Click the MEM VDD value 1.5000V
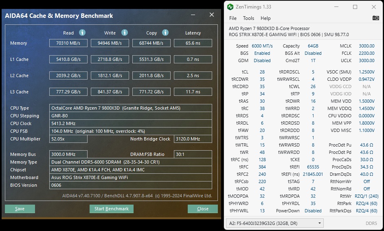This screenshot has width=384, height=231. point(366,101)
